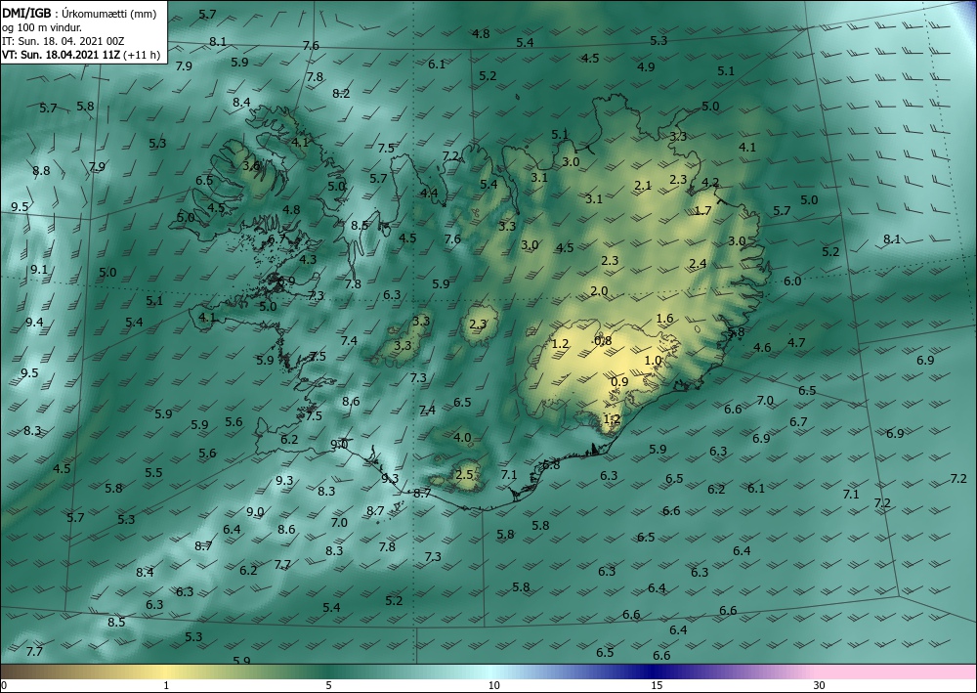The image size is (977, 693).
Task: Click the 0 label on the color scale
Action: [x=4, y=685]
